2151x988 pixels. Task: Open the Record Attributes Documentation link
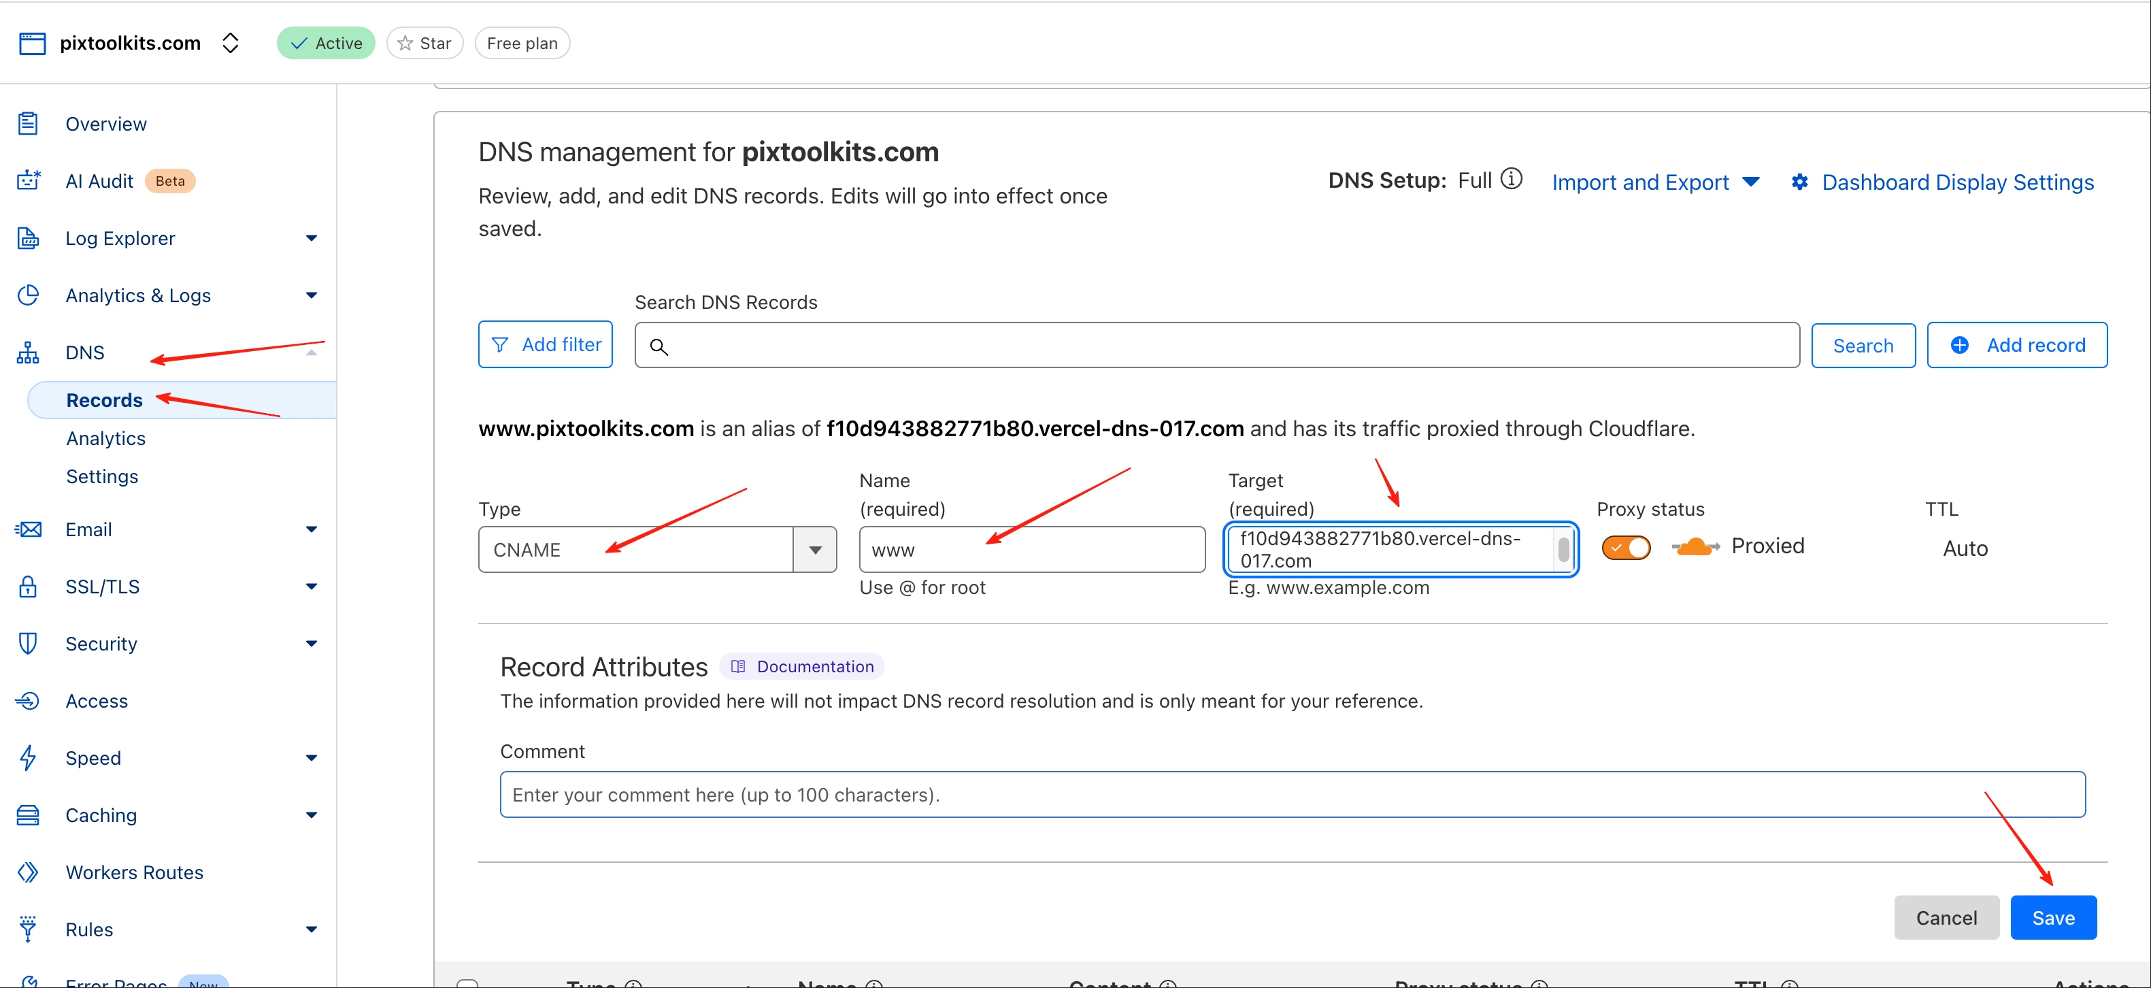coord(801,666)
